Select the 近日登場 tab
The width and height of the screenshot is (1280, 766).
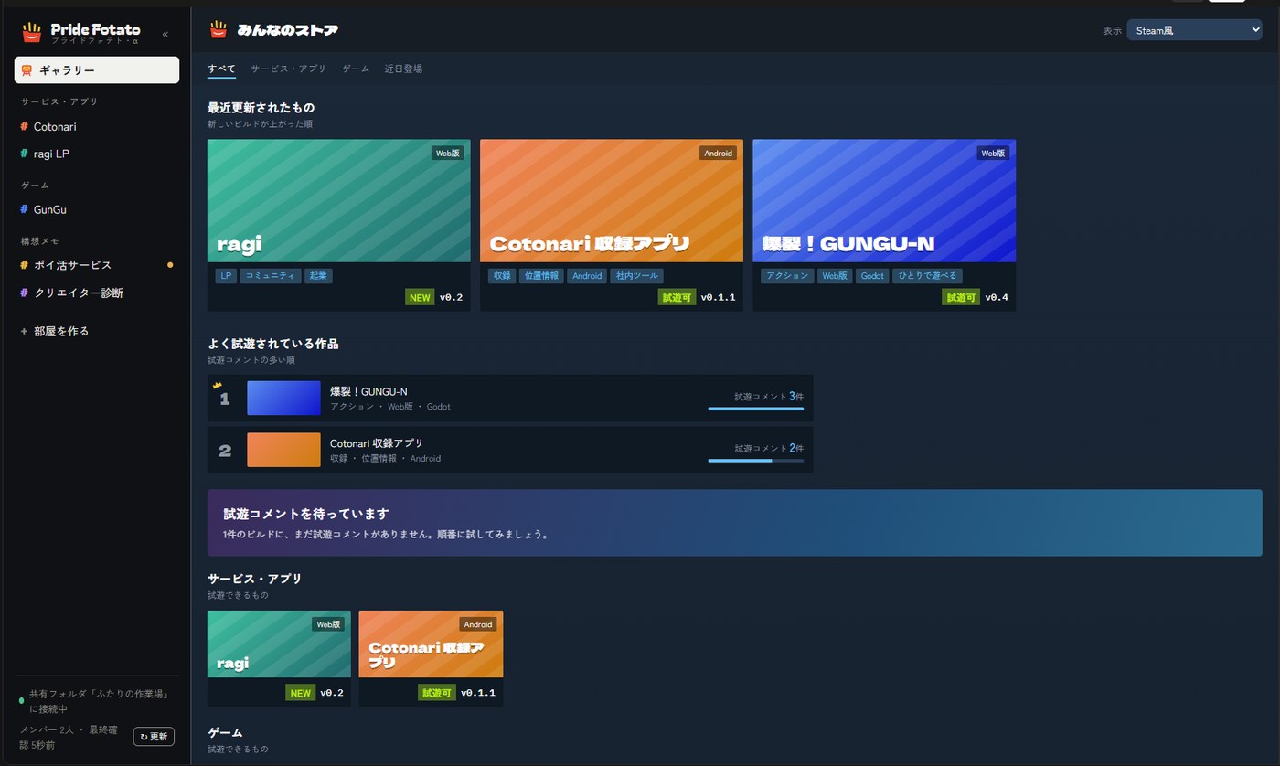click(403, 69)
